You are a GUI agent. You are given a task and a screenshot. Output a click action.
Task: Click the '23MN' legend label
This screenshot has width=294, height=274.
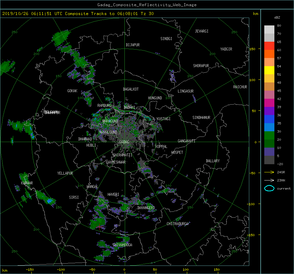point(281,180)
